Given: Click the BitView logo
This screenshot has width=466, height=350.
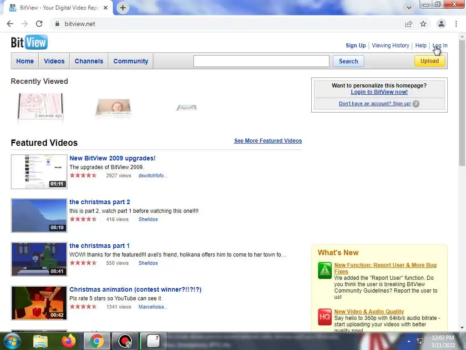Looking at the screenshot, I should (29, 42).
